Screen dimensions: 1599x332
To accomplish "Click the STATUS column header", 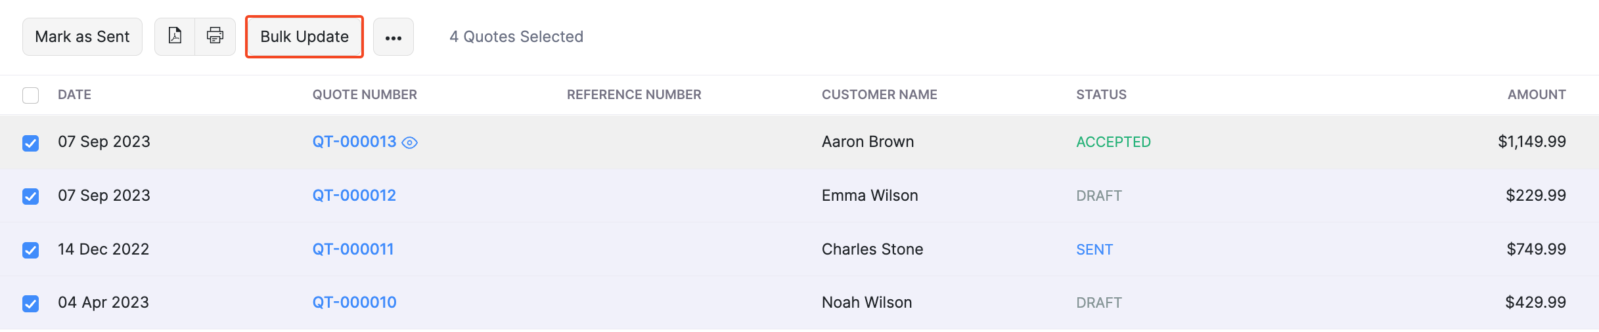I will coord(1101,94).
